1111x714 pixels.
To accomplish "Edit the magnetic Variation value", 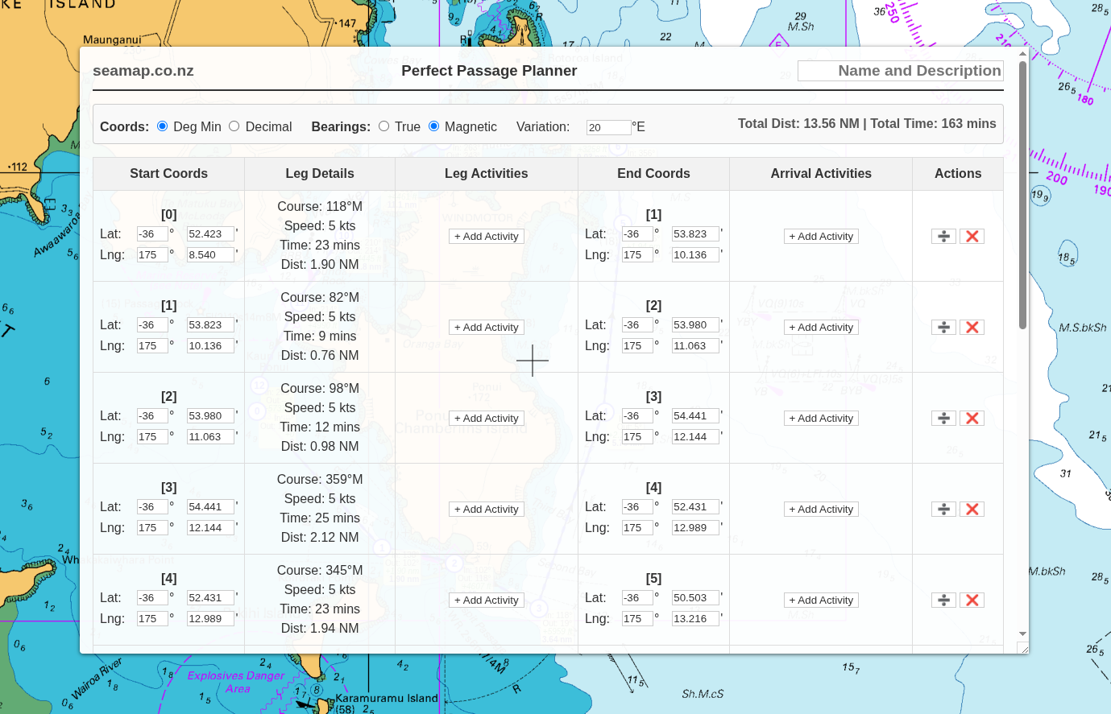I will (607, 127).
